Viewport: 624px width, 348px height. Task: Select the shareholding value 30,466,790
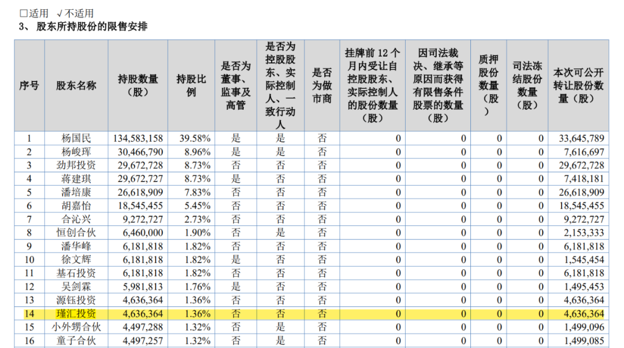pyautogui.click(x=140, y=152)
